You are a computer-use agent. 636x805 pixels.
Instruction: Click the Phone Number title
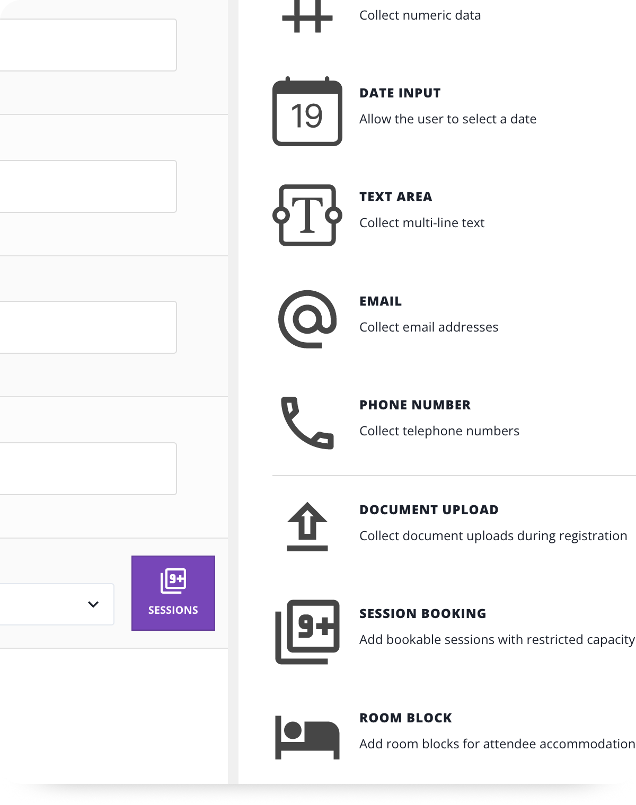point(415,405)
